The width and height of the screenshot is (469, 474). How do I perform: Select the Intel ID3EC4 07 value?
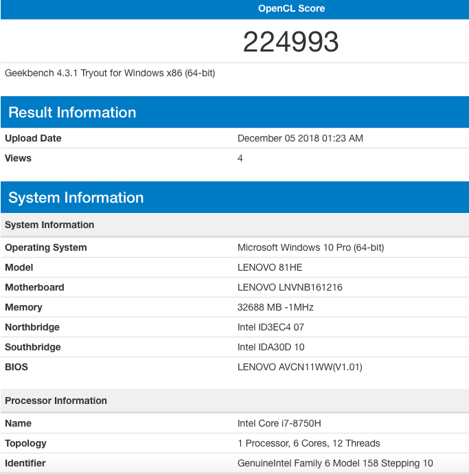(x=271, y=327)
